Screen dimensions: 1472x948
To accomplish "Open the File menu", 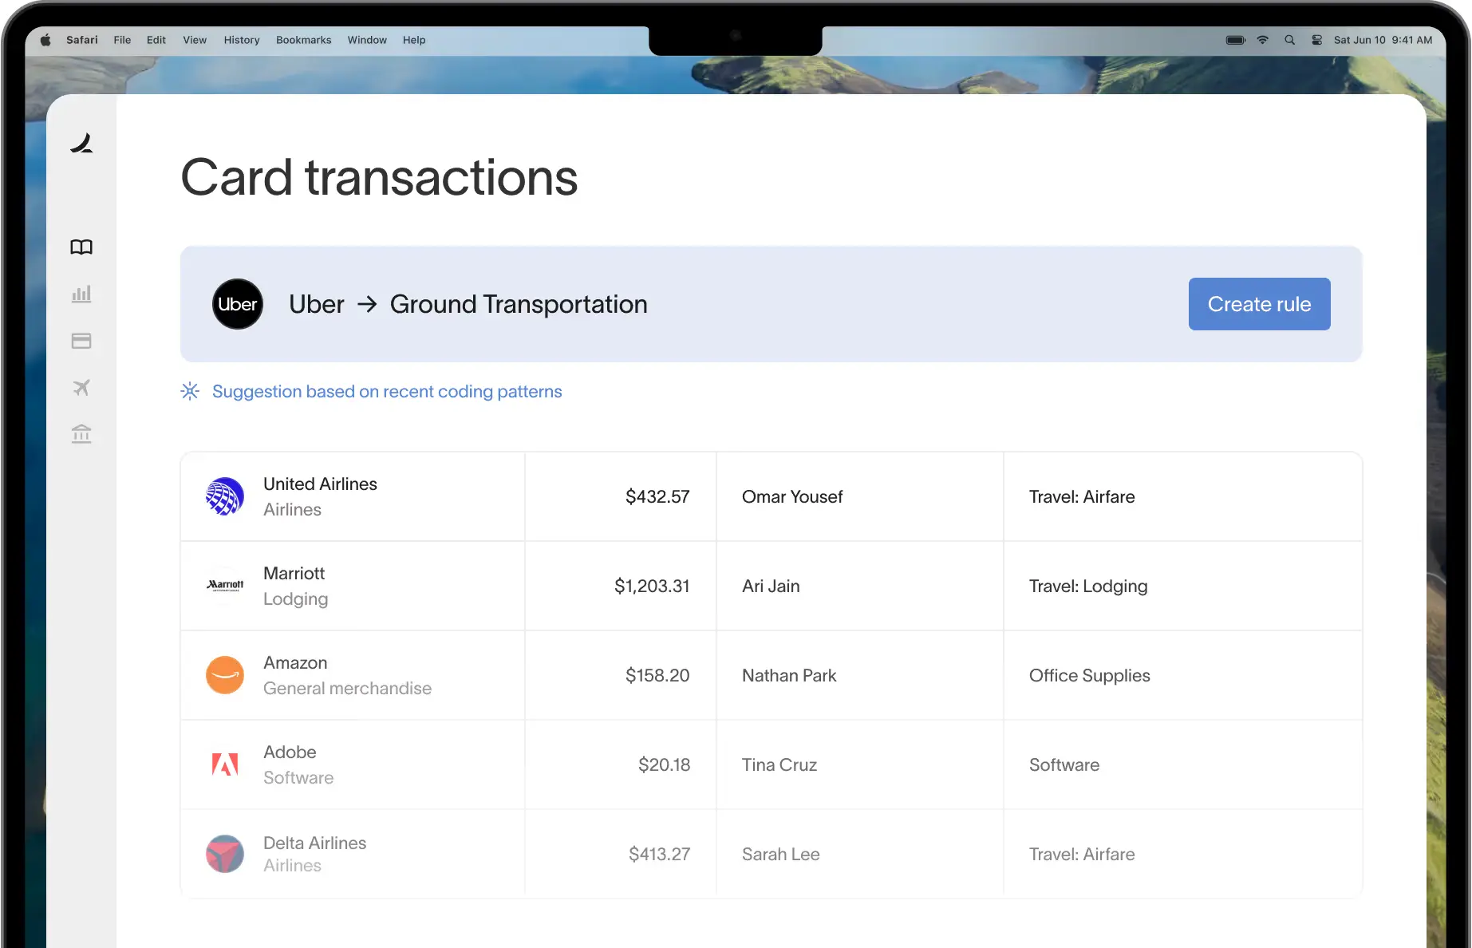I will [x=122, y=40].
